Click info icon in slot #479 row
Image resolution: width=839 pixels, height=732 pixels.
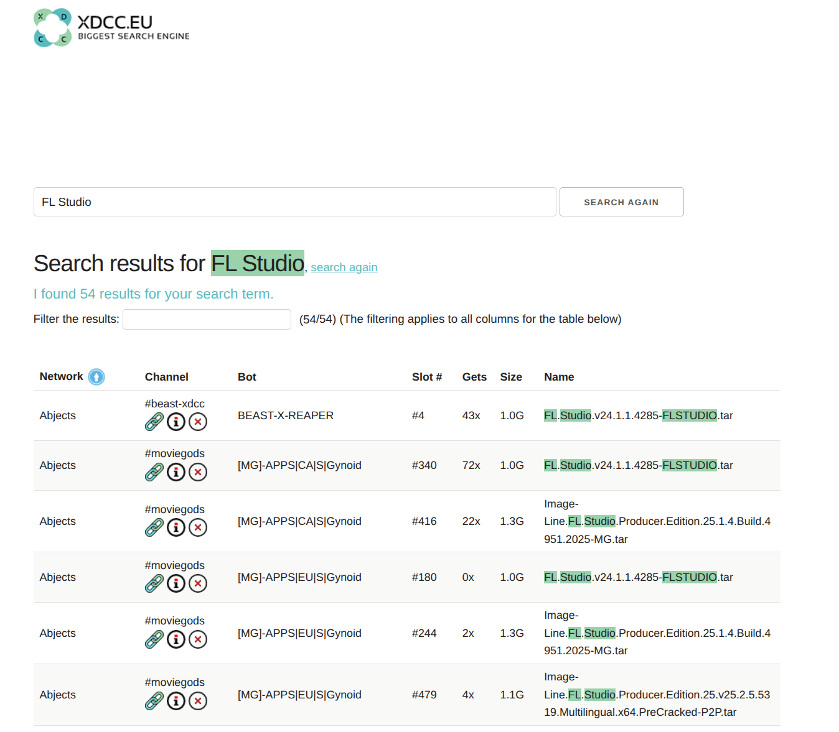176,701
